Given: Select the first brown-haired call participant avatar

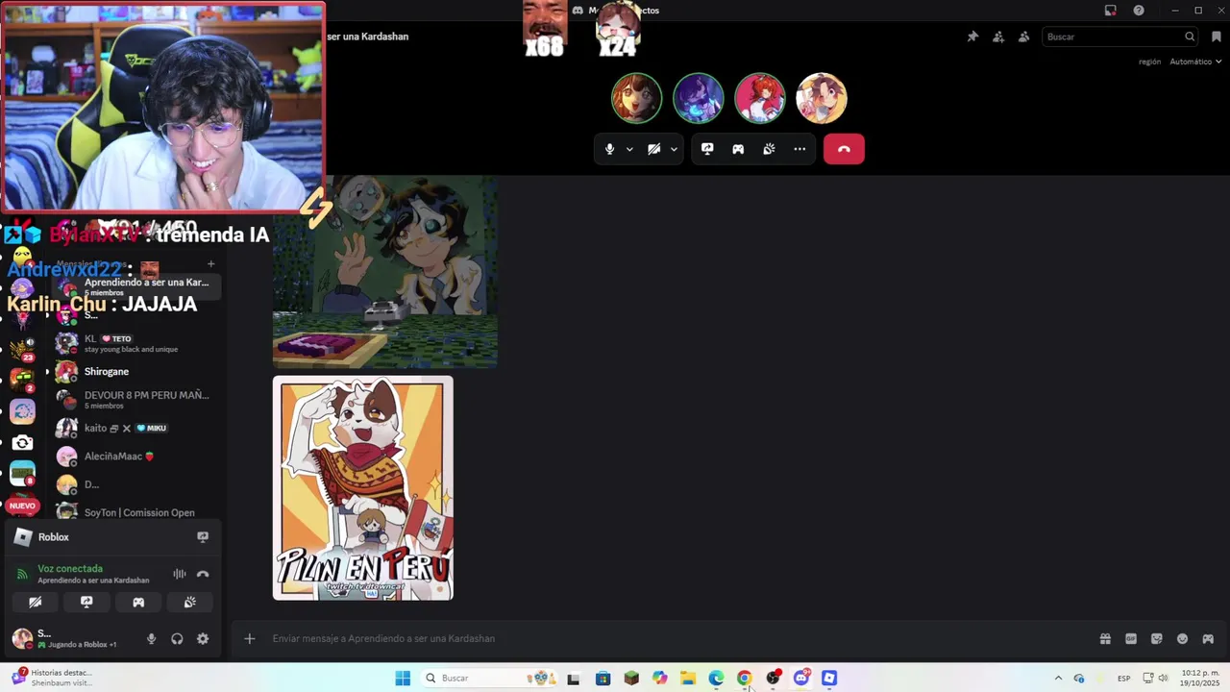Looking at the screenshot, I should coord(636,98).
